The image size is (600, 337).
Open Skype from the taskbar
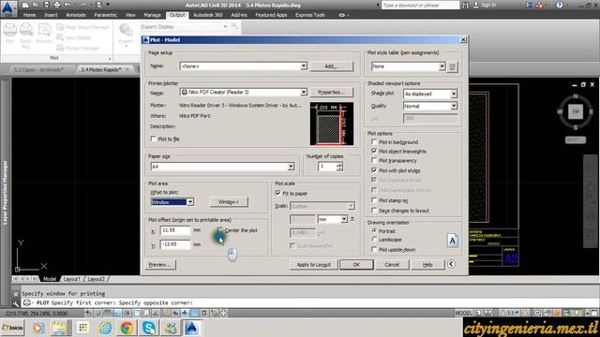tap(149, 328)
